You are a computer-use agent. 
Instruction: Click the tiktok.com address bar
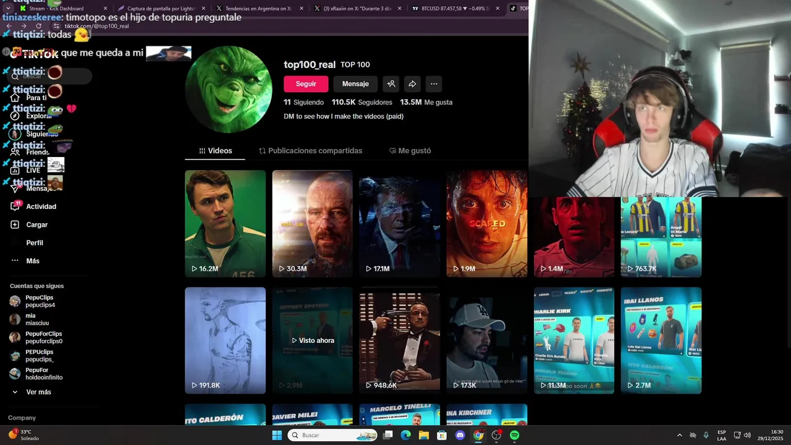[97, 26]
